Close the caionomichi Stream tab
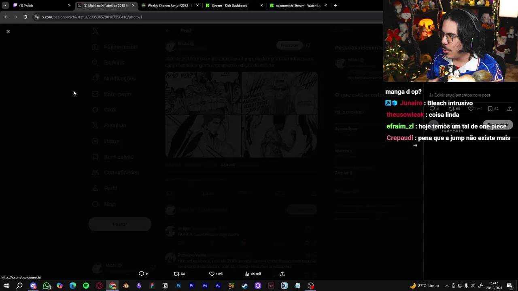Image resolution: width=518 pixels, height=291 pixels. pos(326,6)
